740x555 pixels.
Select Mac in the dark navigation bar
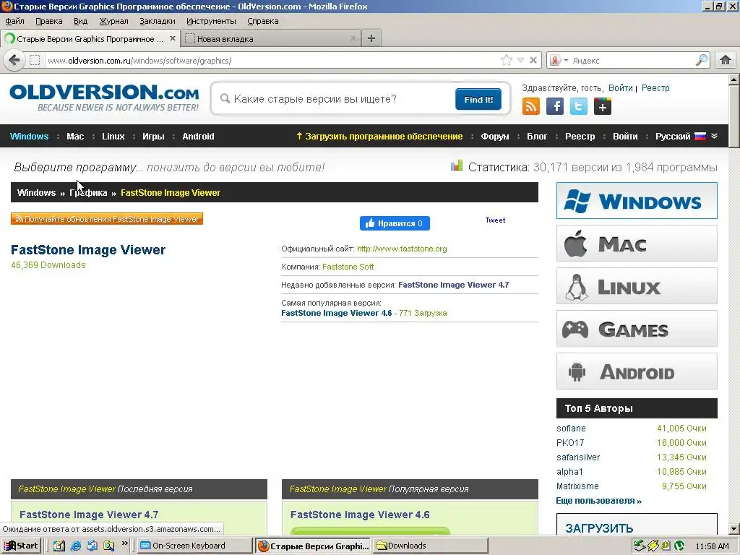pos(75,137)
